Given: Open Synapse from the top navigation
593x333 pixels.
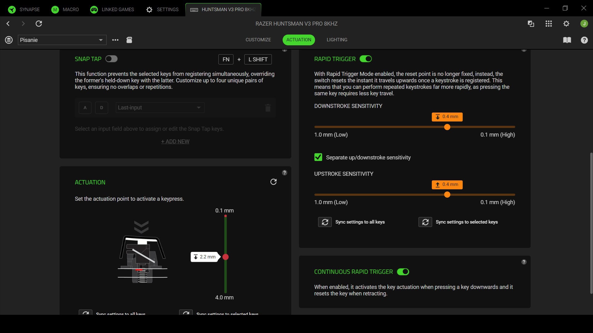Looking at the screenshot, I should [x=29, y=9].
